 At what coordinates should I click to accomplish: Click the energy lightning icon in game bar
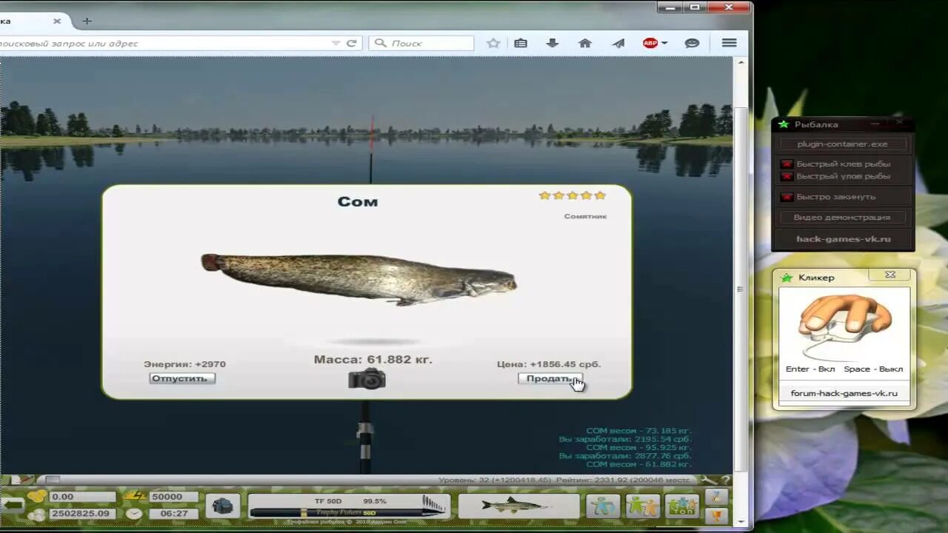point(134,497)
